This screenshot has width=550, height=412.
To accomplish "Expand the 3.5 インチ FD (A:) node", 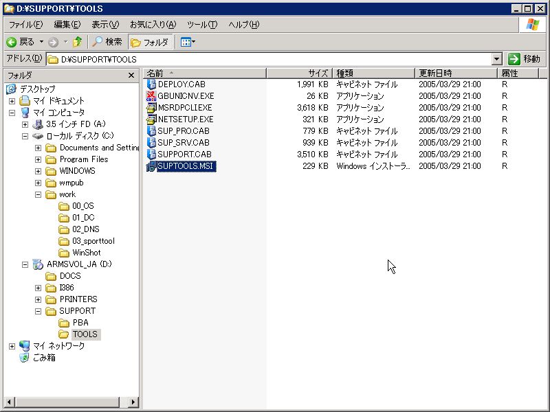I will 25,124.
